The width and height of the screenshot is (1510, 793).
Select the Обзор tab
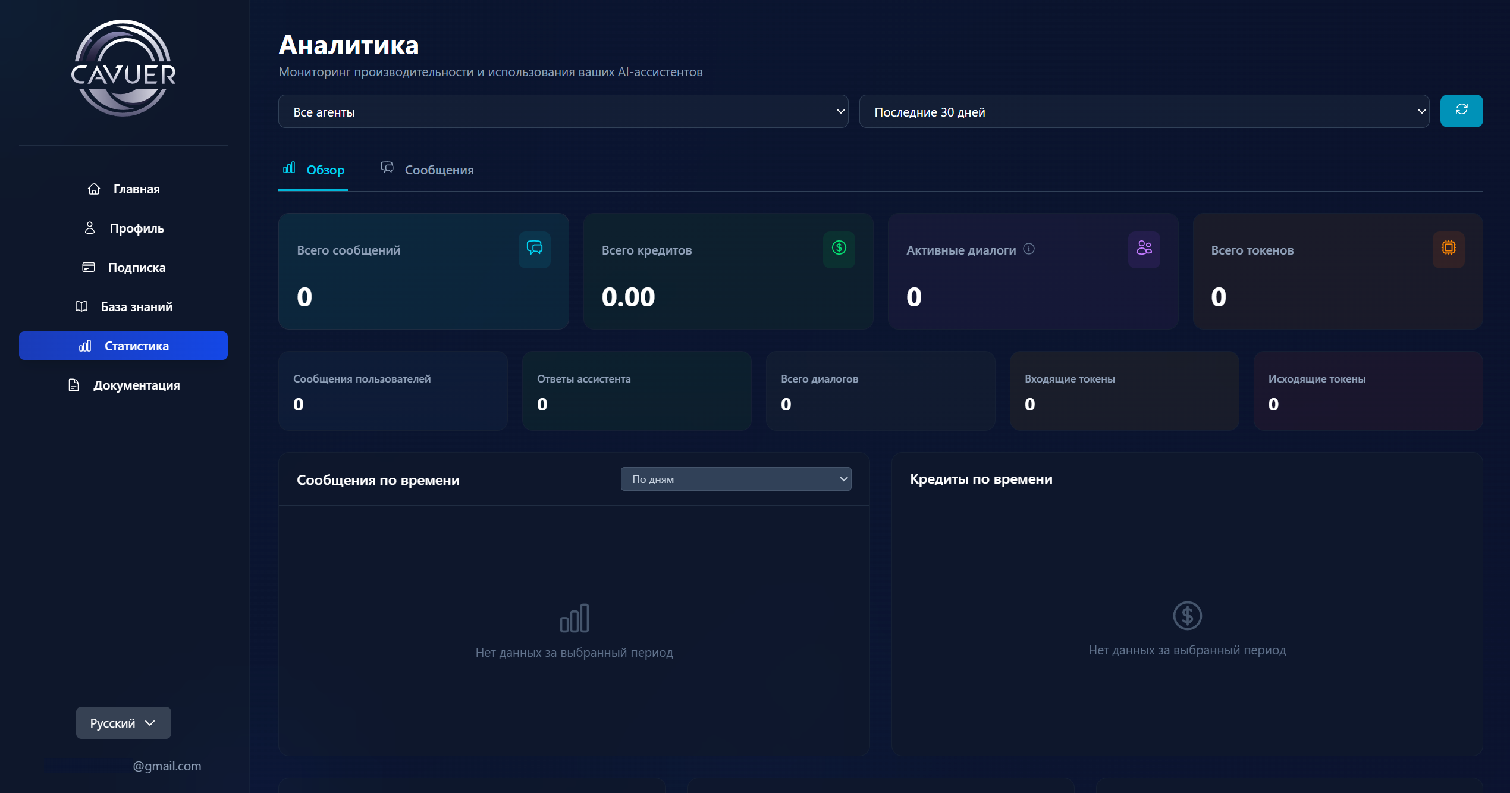click(313, 170)
